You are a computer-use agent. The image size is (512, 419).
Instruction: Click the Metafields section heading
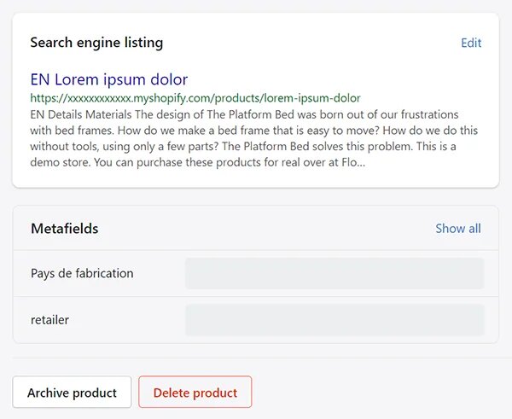click(x=64, y=229)
